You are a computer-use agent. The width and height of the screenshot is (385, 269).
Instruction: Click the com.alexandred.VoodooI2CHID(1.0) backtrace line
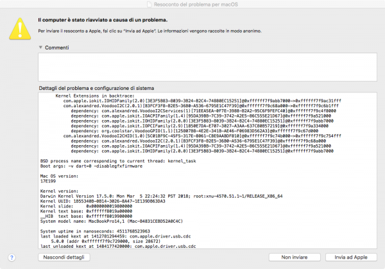click(202, 136)
